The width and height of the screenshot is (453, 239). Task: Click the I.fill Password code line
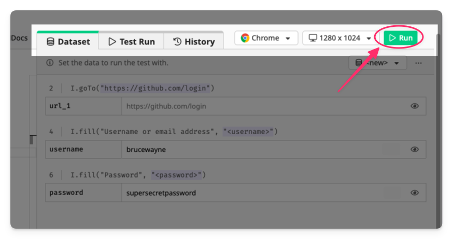[138, 175]
